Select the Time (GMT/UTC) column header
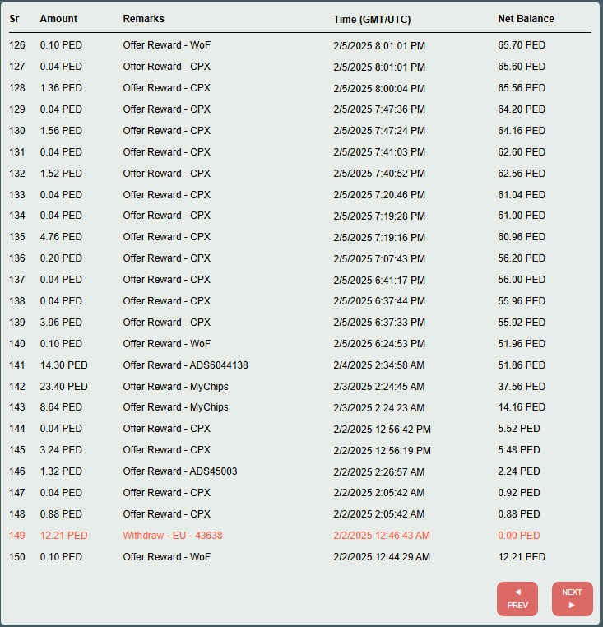603x627 pixels. pyautogui.click(x=373, y=19)
